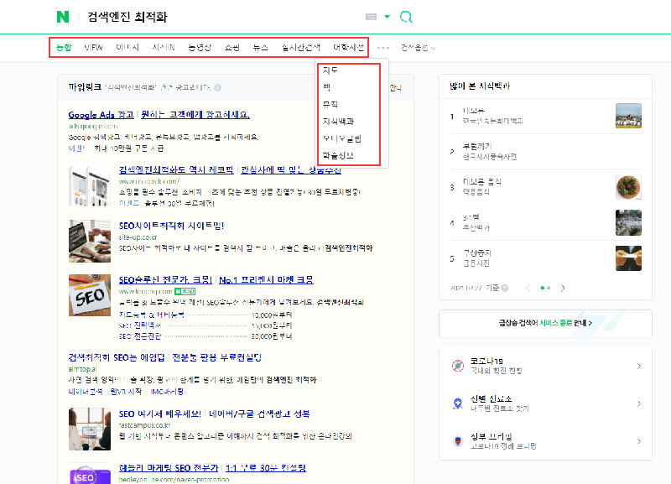Image resolution: width=671 pixels, height=484 pixels.
Task: Click the rank 5 hands holding paper thumbnail
Action: coord(628,258)
